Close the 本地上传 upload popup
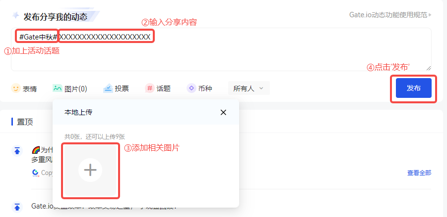 point(223,113)
